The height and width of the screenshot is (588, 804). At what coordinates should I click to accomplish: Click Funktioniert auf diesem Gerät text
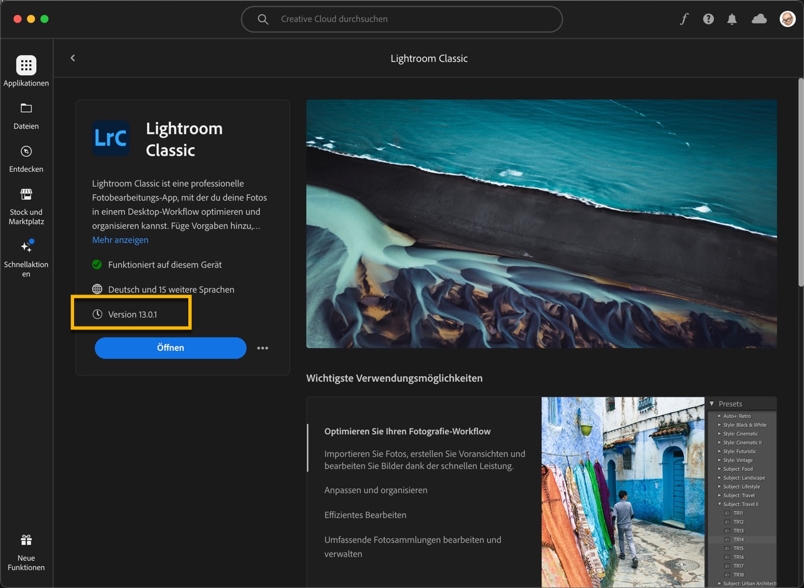(165, 265)
